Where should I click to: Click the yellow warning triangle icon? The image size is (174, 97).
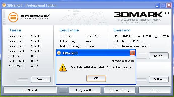point(63,68)
